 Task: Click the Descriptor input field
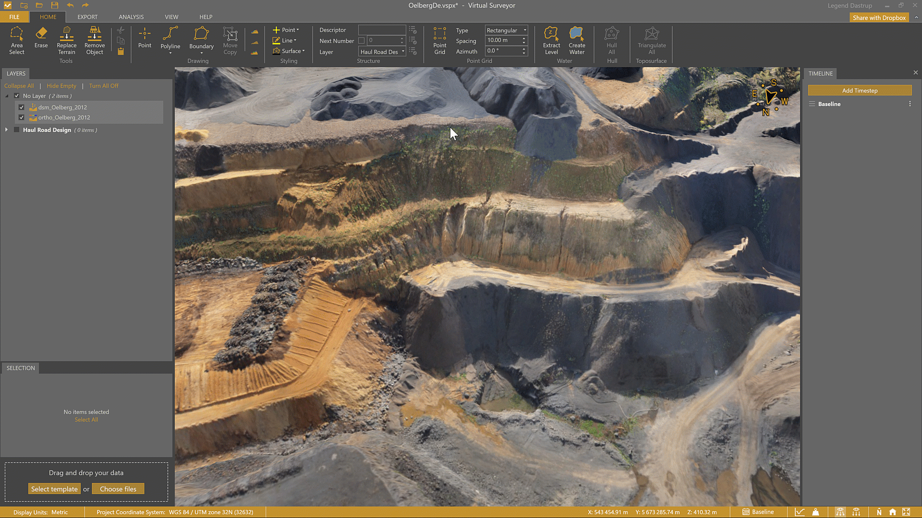pyautogui.click(x=382, y=30)
